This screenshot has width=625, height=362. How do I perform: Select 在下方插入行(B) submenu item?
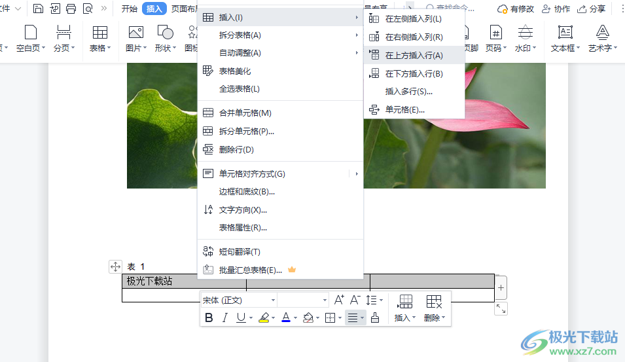click(414, 74)
